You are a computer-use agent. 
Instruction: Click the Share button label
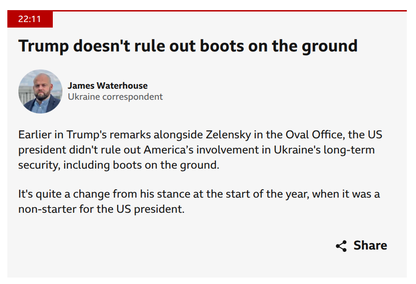click(370, 245)
